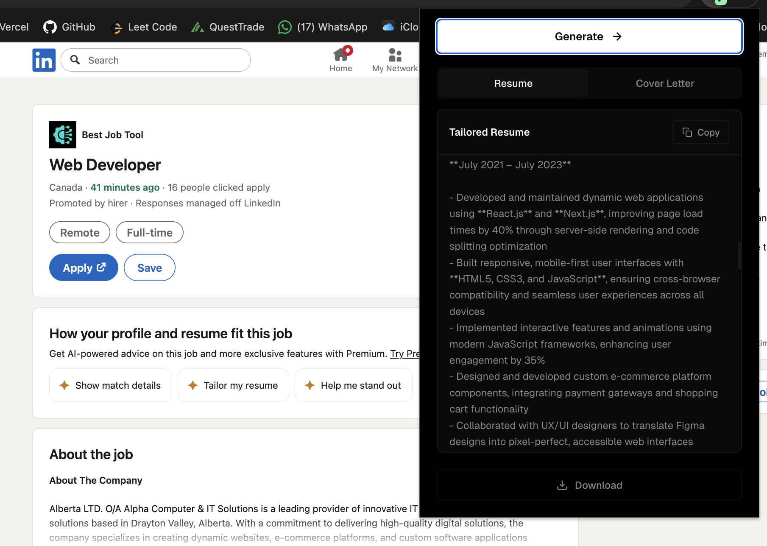Switch to the Cover Letter tab
Viewport: 767px width, 546px height.
click(x=664, y=83)
